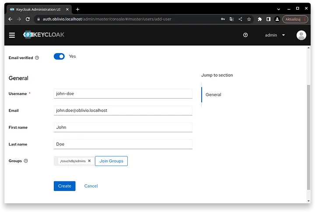
Task: Open a new browser tab
Action: (x=77, y=9)
